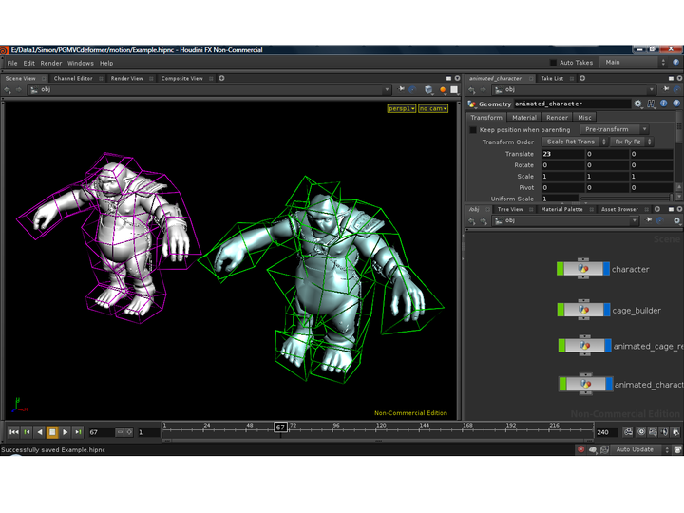Open the Edit menu
Viewport: 684px width, 513px height.
[29, 63]
